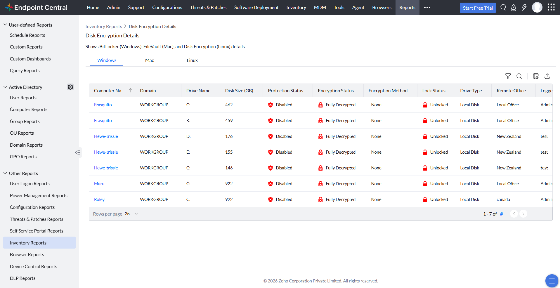Click the export report icon
This screenshot has width=560, height=288.
click(547, 76)
